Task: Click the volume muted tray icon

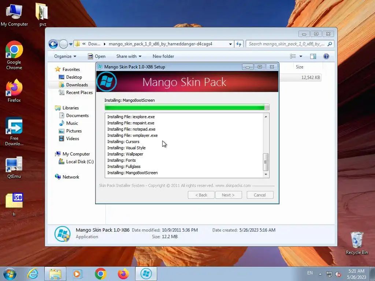Action: tap(338, 274)
